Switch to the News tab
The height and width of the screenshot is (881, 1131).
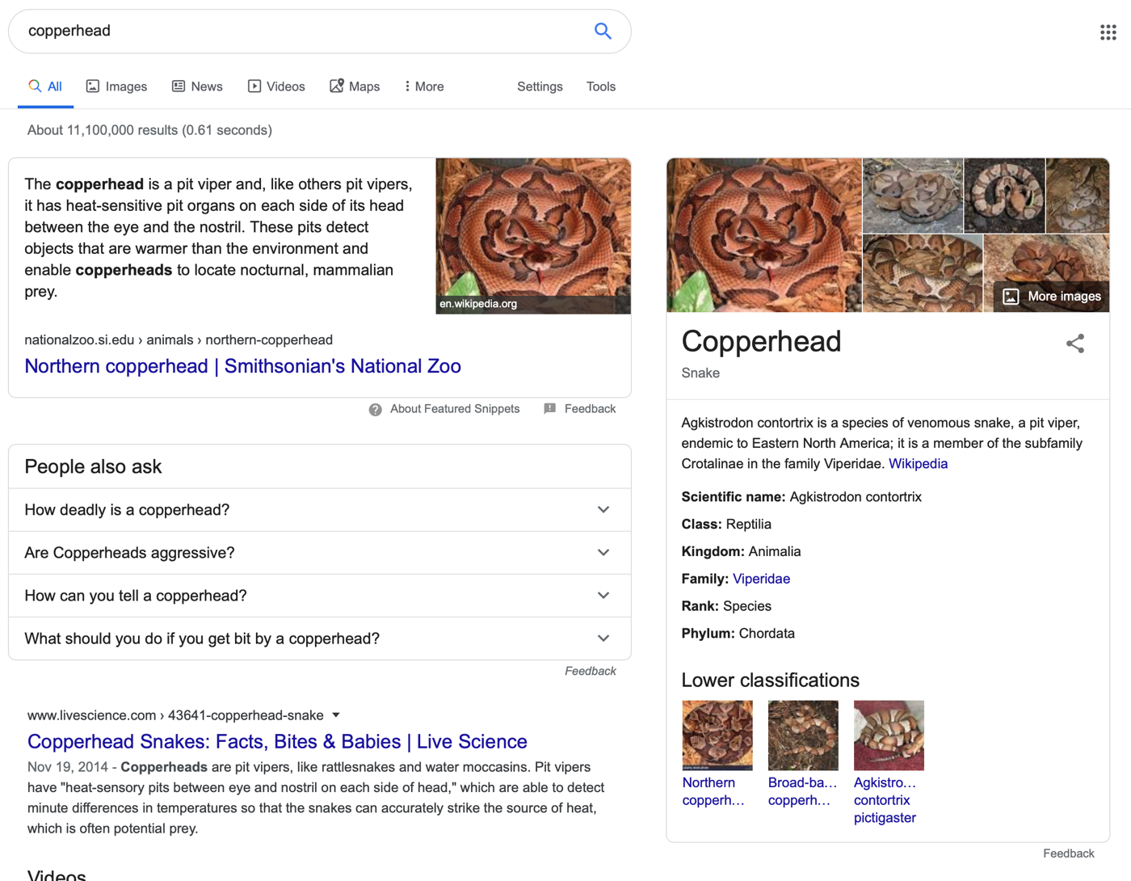click(x=197, y=86)
